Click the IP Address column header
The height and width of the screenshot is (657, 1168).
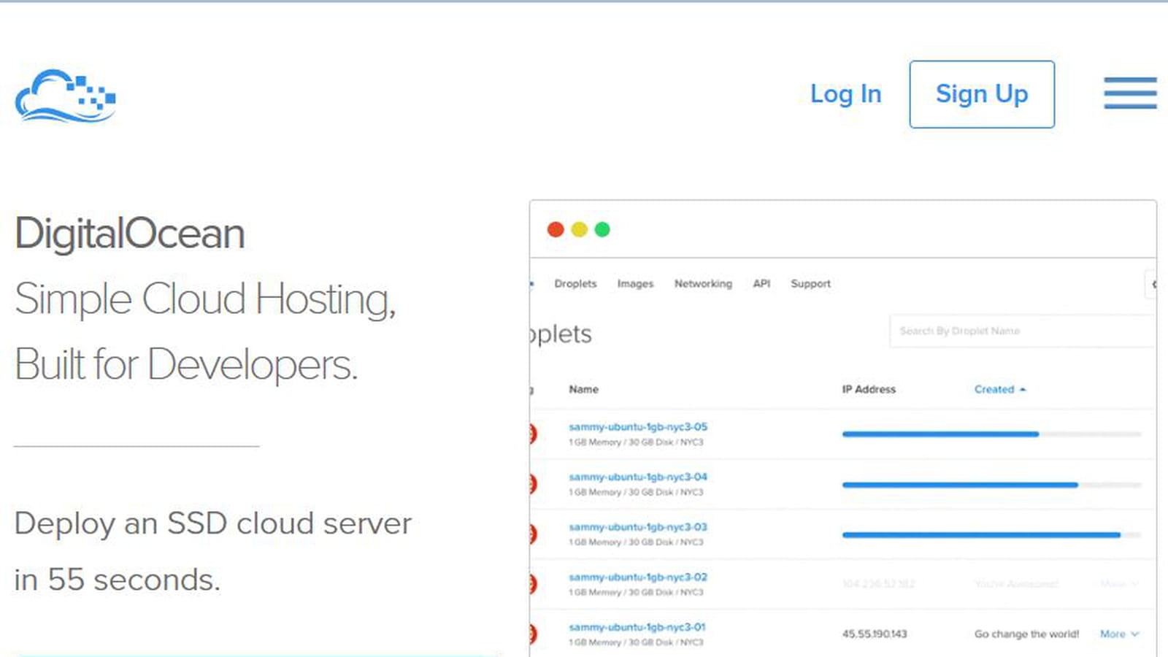click(869, 389)
